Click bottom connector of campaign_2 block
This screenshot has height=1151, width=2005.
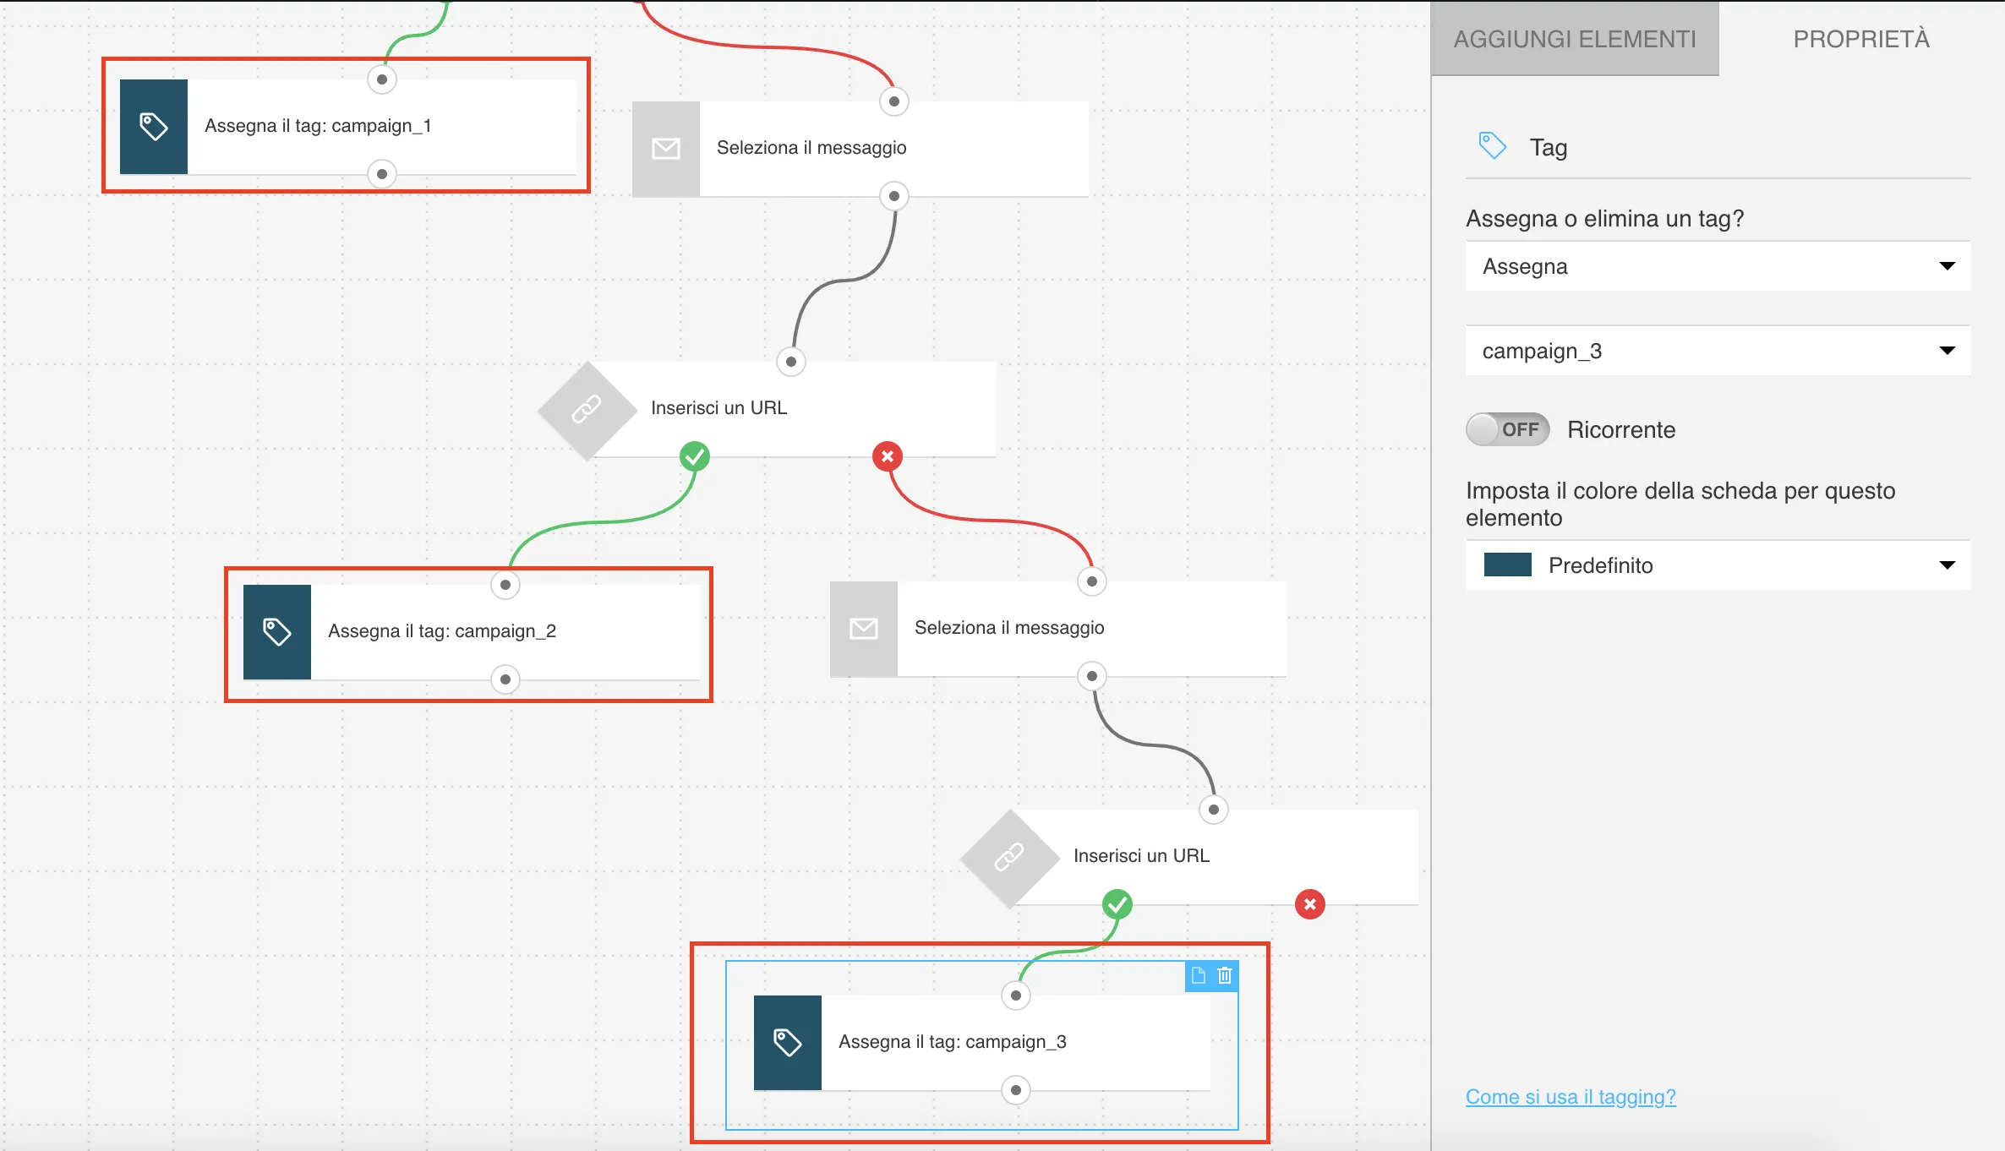[x=505, y=679]
